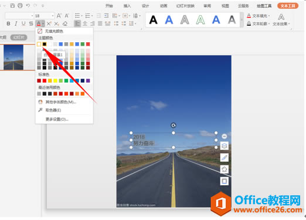Select the road slide thumbnail
The image size is (306, 220).
point(13,57)
